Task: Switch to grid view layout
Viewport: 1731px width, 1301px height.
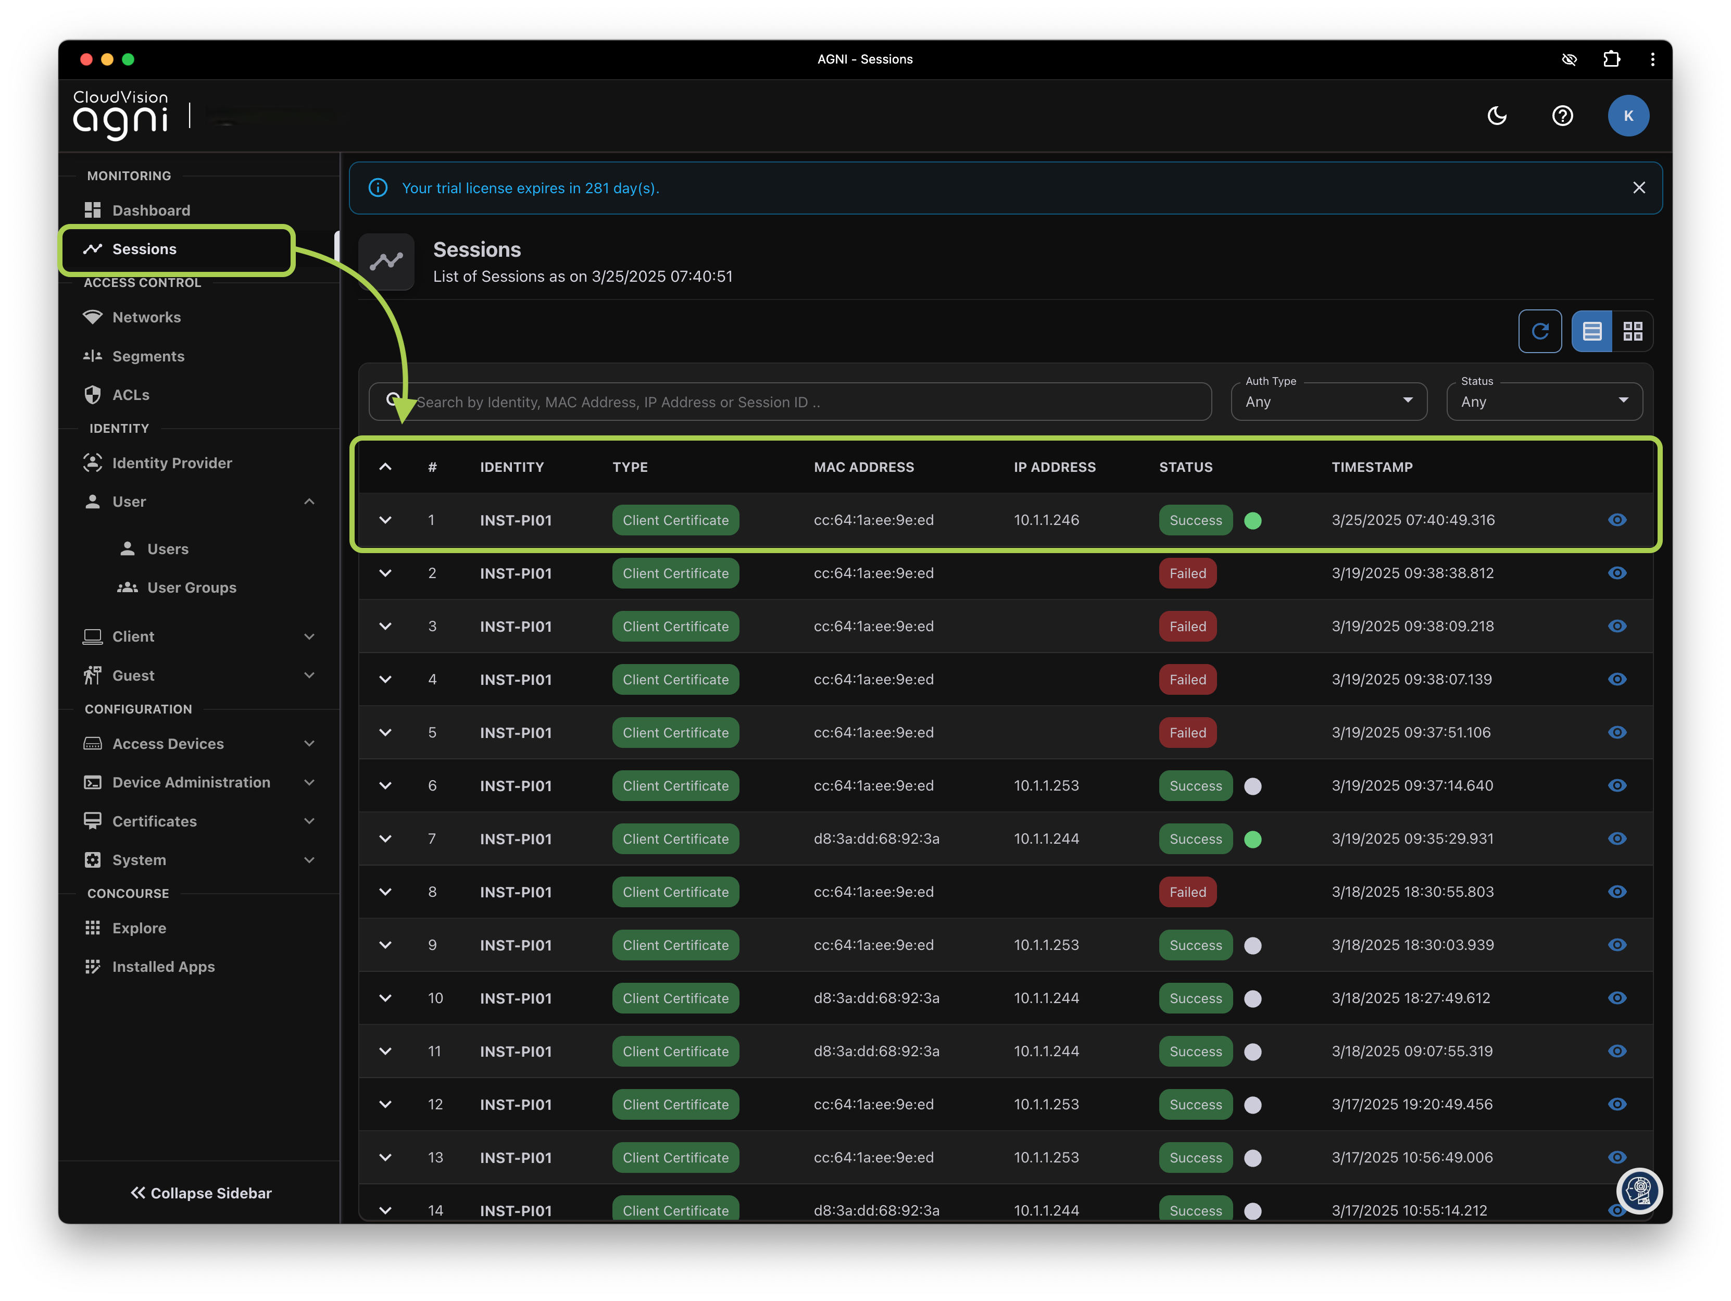Action: click(1633, 331)
